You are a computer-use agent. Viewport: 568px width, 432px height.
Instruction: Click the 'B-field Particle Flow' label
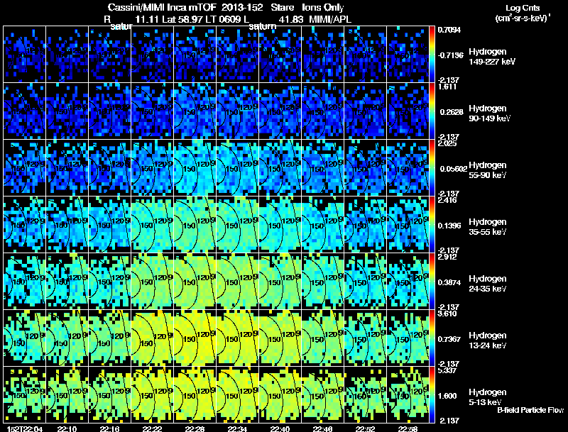530,410
